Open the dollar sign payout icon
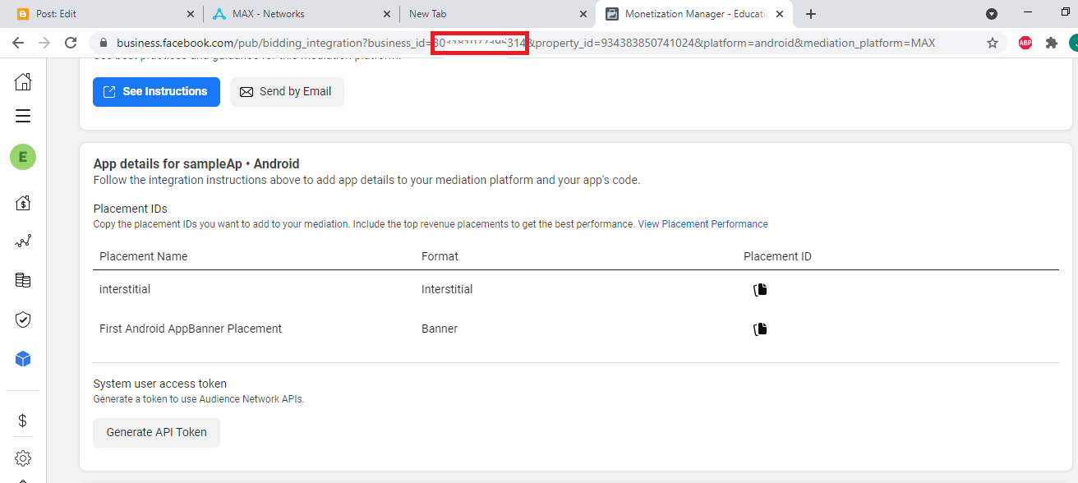This screenshot has width=1078, height=483. (x=23, y=421)
